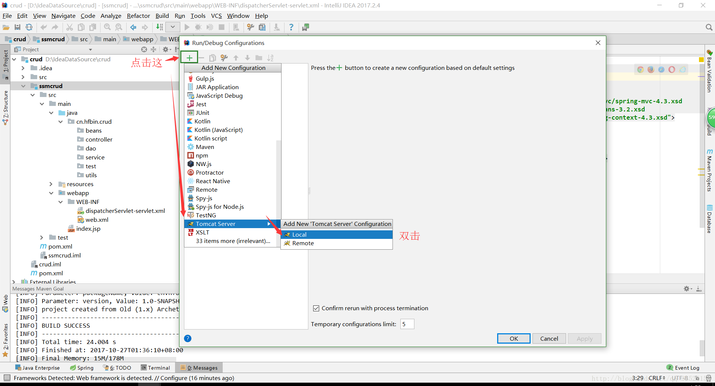Click Collapse All icon in the Project panel
The image size is (715, 386).
click(153, 49)
